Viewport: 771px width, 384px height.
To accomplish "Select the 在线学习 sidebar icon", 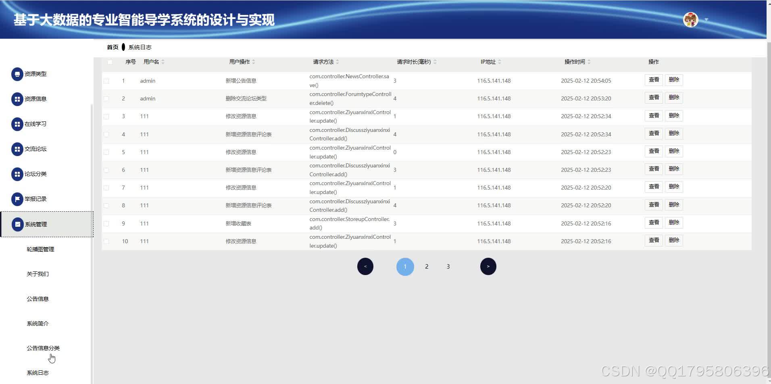I will [x=17, y=124].
